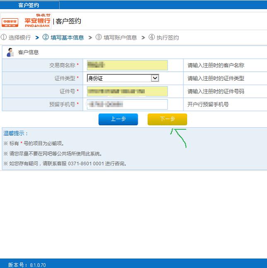Click the 上一步 button
This screenshot has width=267, height=268.
tap(118, 119)
